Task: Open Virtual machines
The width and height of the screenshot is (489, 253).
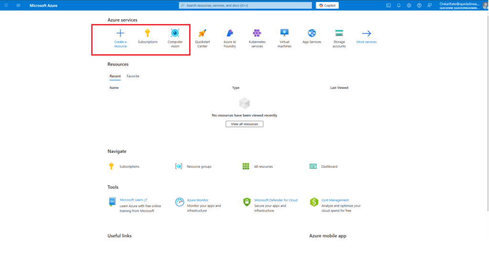Action: (285, 38)
